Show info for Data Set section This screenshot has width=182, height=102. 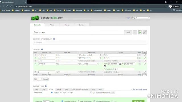pos(42,49)
